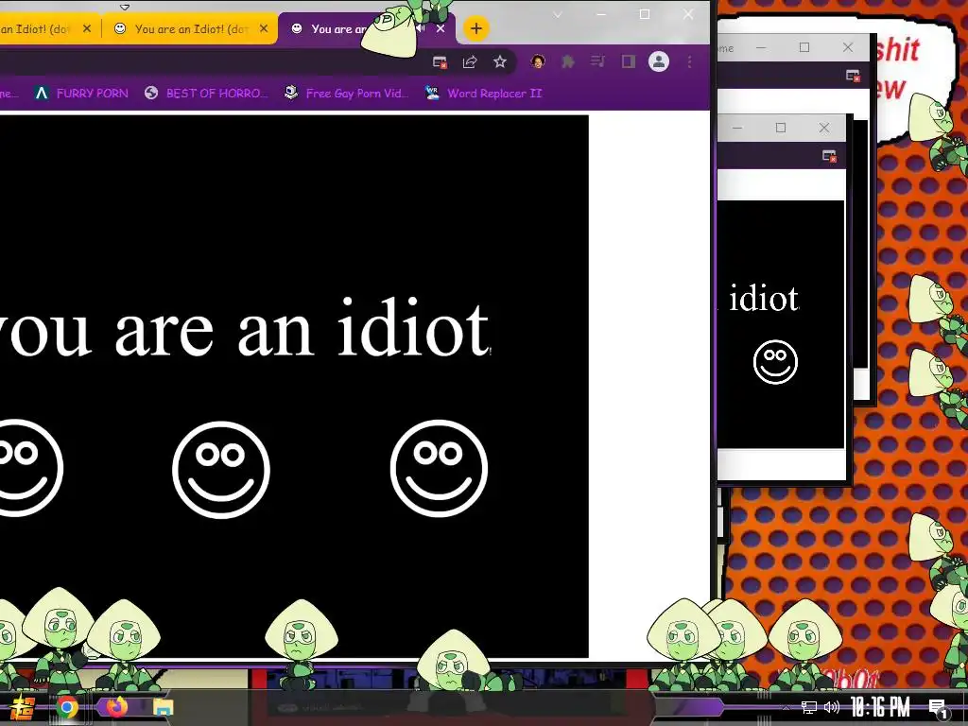Click the pop-up blocked icon in front small popup

coord(829,156)
